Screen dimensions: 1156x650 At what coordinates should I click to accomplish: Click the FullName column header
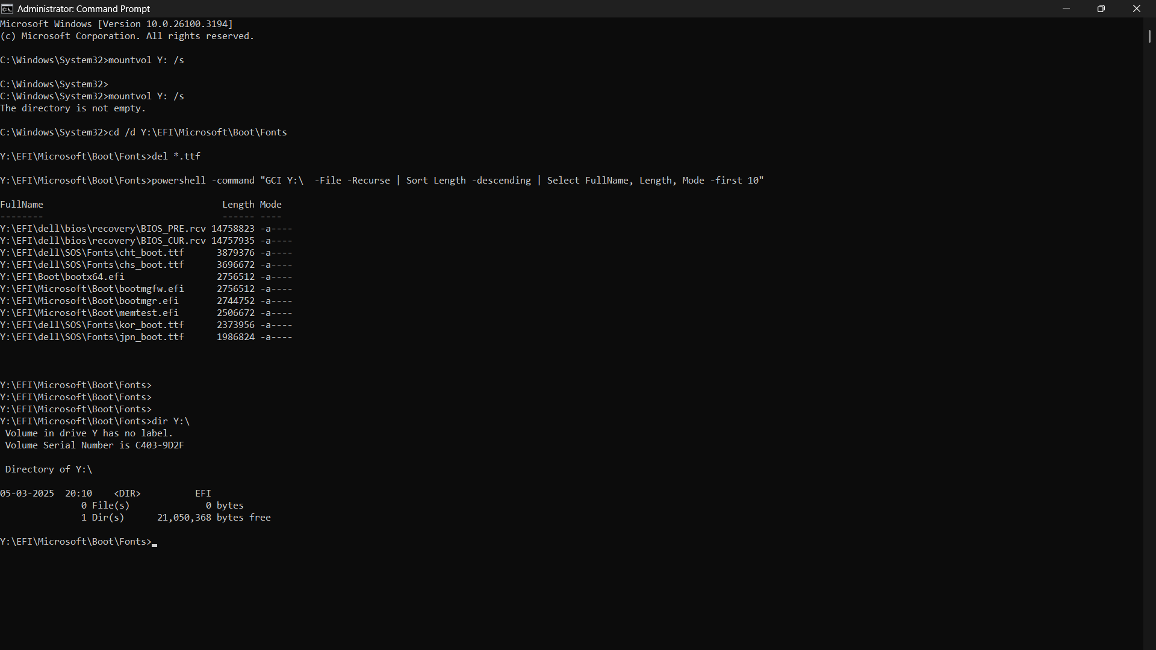[22, 205]
